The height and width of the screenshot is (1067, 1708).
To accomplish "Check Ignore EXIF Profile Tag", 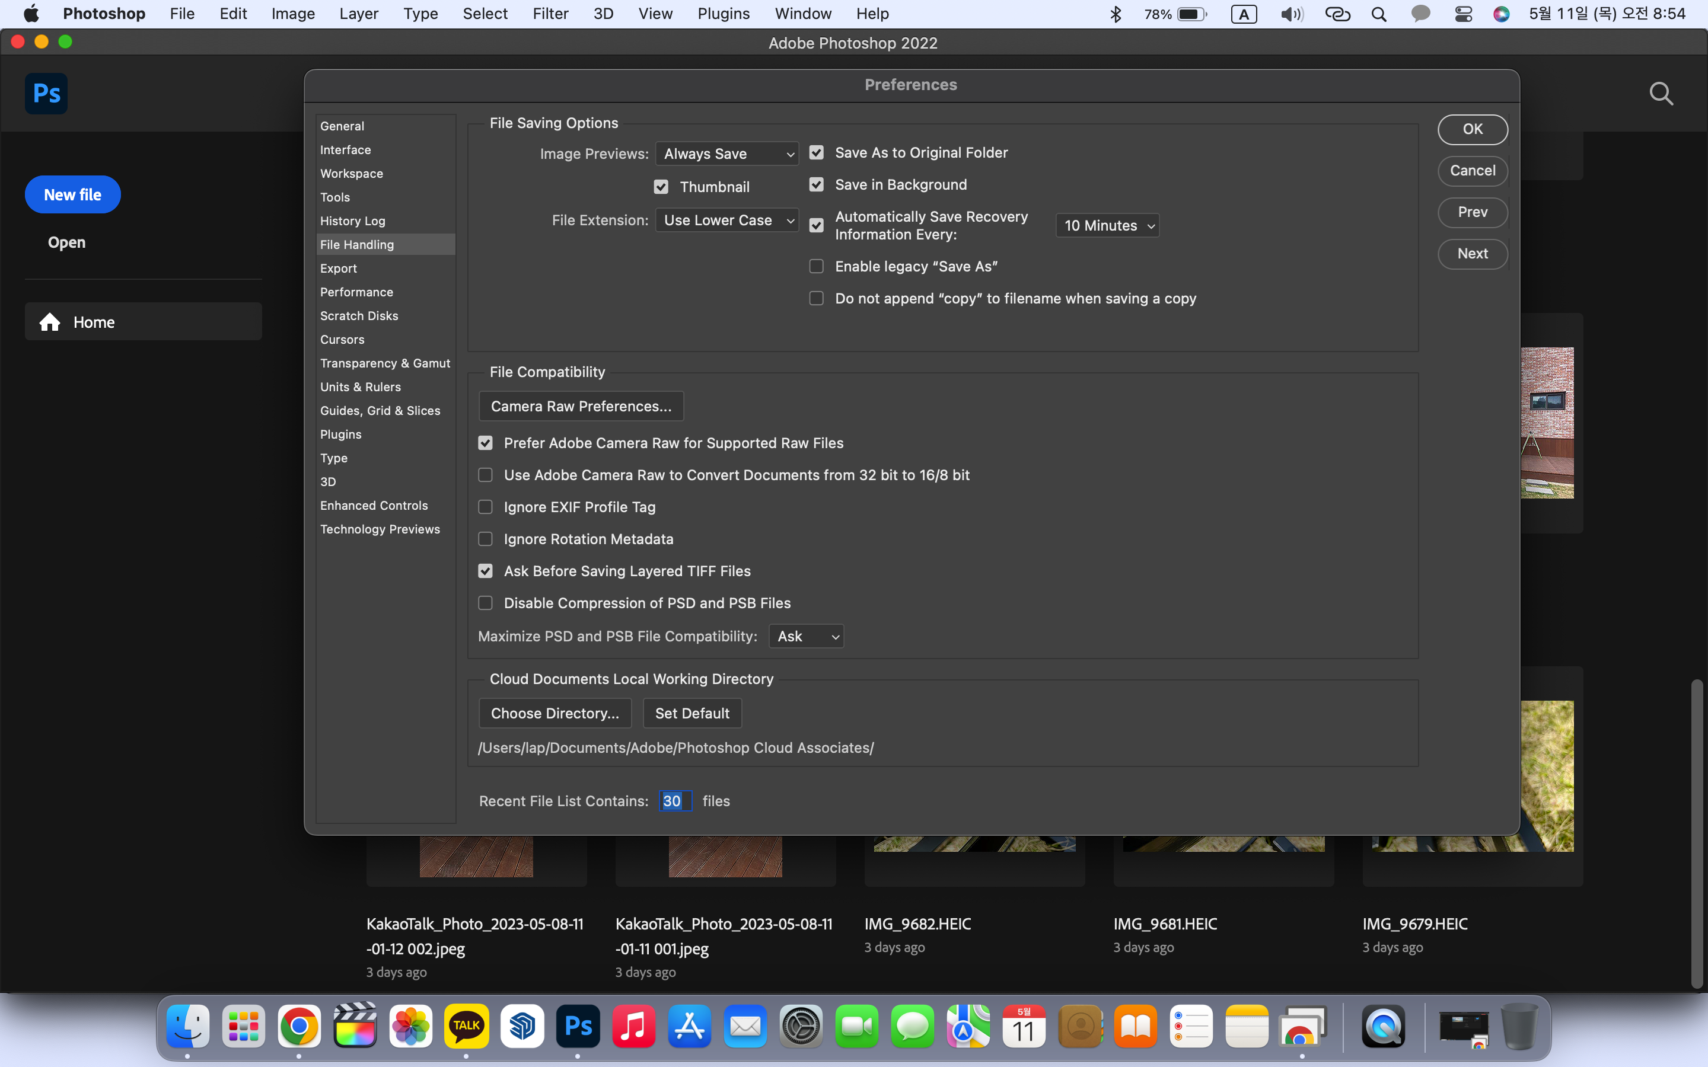I will [x=486, y=507].
